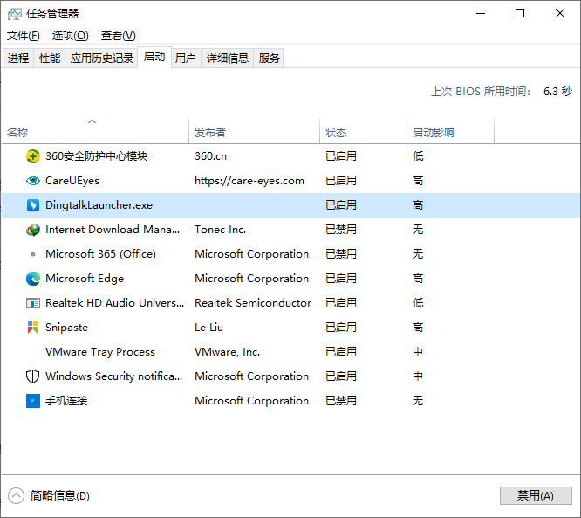Viewport: 581px width, 518px height.
Task: Minimize the Task Manager window
Action: [481, 13]
